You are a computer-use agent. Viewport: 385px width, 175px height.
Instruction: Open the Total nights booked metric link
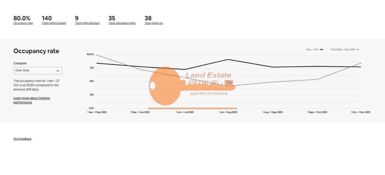(54, 23)
